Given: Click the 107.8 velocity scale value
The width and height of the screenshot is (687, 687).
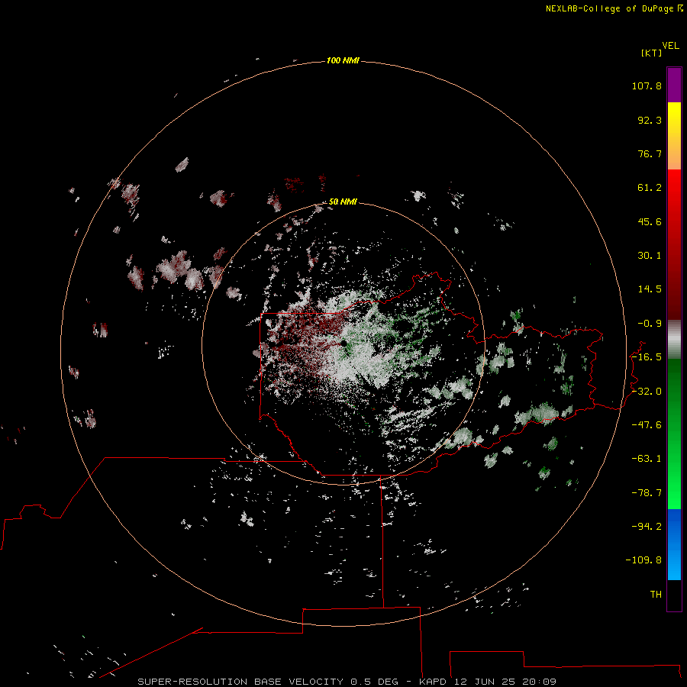Looking at the screenshot, I should 647,85.
